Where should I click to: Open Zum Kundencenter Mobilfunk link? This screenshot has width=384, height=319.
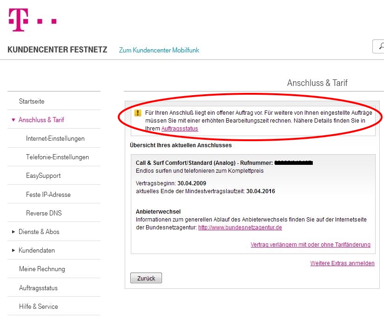159,50
